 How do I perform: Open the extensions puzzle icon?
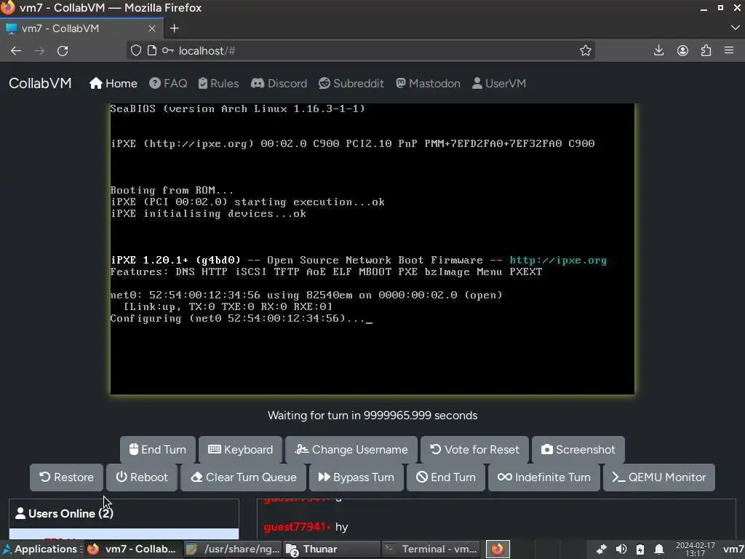pyautogui.click(x=706, y=50)
